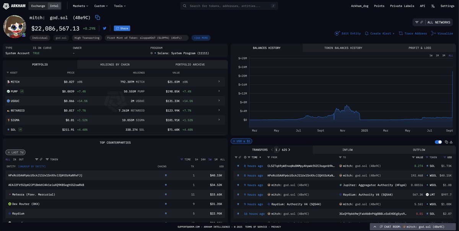
Task: Show only OUT counterparties
Action: click(x=21, y=159)
